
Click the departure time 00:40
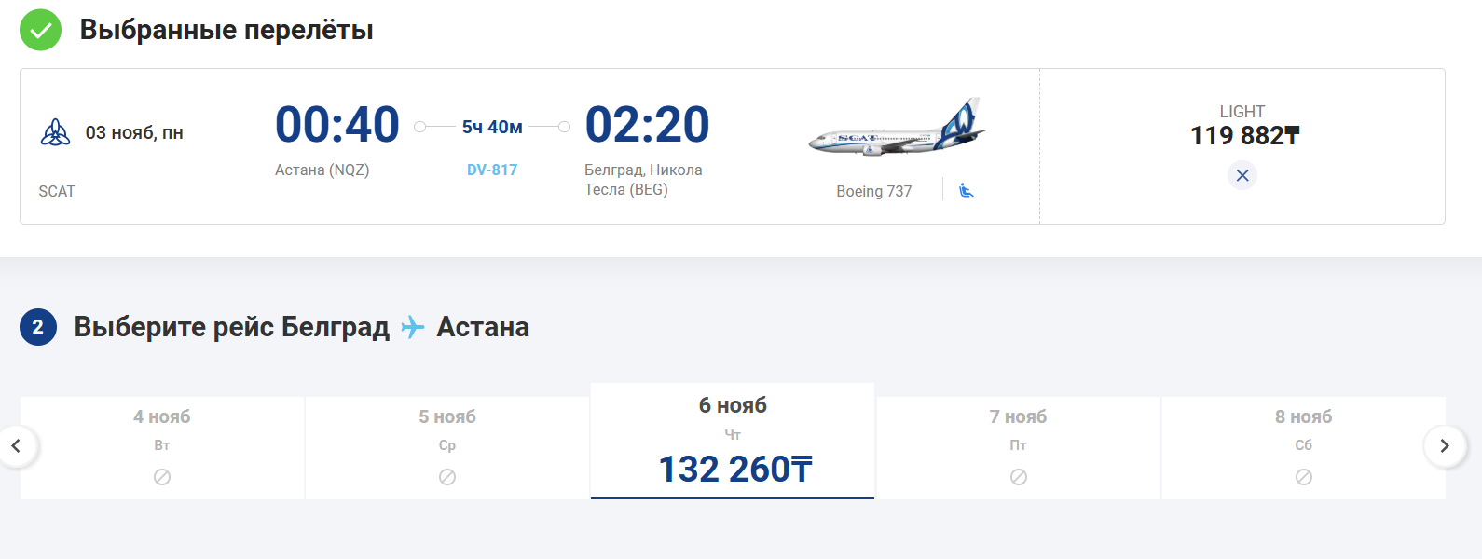pyautogui.click(x=337, y=125)
